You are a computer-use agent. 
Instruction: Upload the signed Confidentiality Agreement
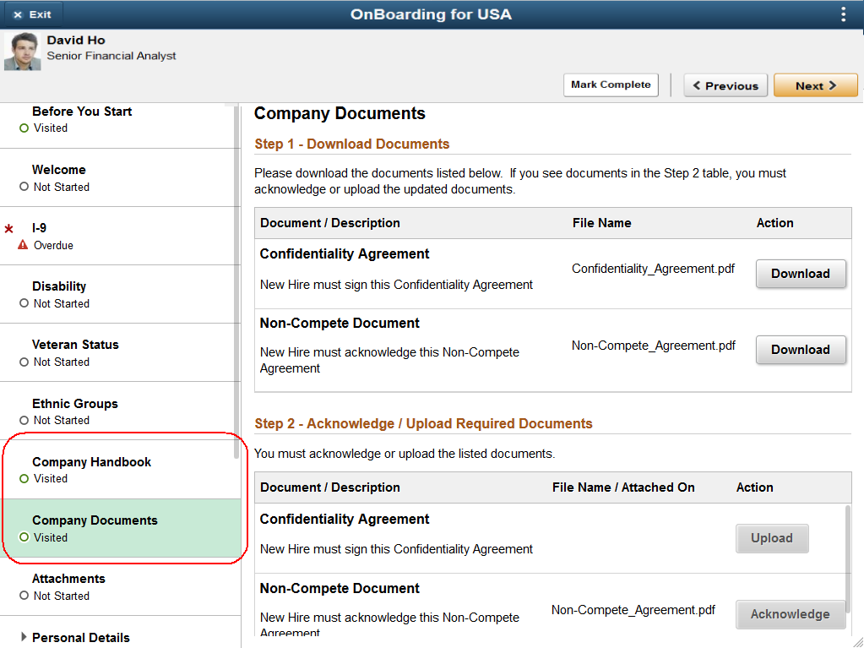pyautogui.click(x=771, y=538)
